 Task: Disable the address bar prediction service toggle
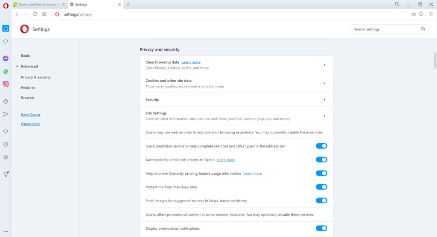tap(321, 146)
